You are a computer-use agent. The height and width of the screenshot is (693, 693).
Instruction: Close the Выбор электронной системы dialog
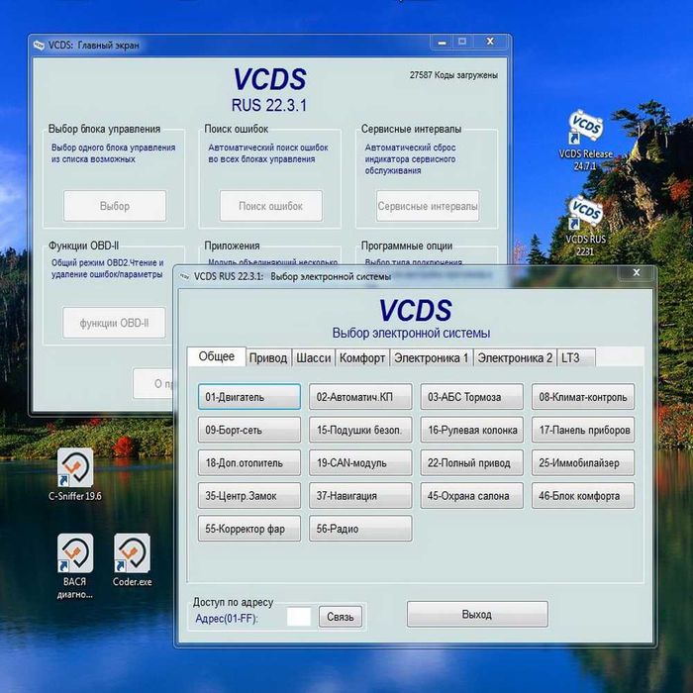(637, 272)
